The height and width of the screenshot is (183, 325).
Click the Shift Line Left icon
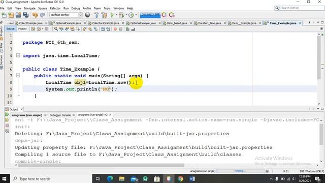103,29
